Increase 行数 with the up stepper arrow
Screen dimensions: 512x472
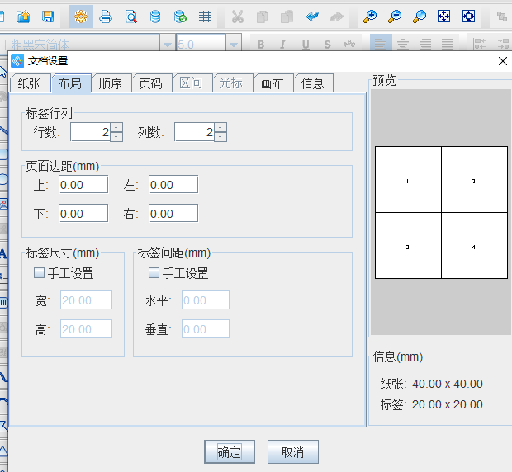coord(116,128)
